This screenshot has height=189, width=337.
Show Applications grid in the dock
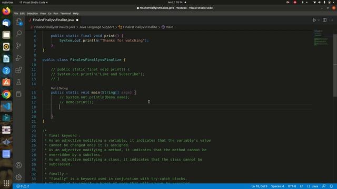coord(6,183)
